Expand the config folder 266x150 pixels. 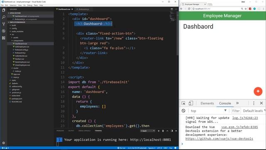coord(14,28)
